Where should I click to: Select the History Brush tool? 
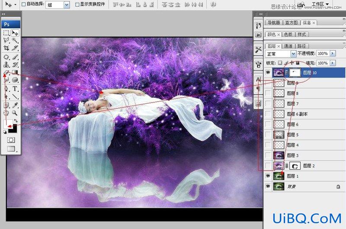[15, 65]
